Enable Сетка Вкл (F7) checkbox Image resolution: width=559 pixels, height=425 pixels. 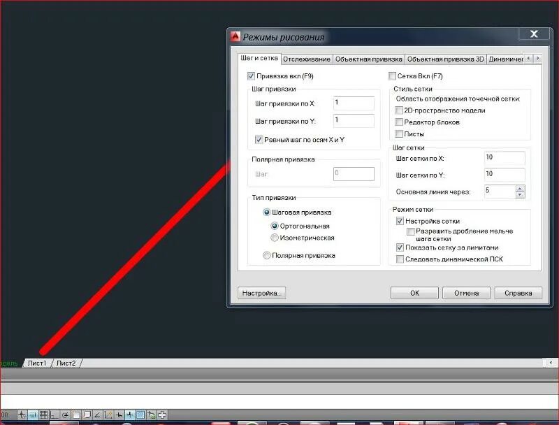pyautogui.click(x=392, y=76)
